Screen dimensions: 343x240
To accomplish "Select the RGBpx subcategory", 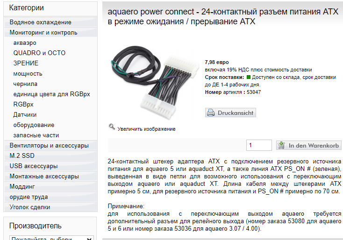I will point(23,105).
